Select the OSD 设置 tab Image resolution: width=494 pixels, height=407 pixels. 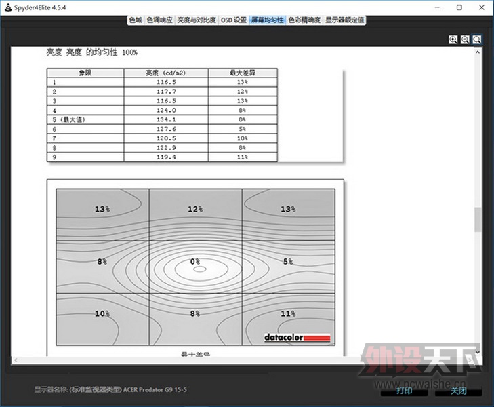234,20
